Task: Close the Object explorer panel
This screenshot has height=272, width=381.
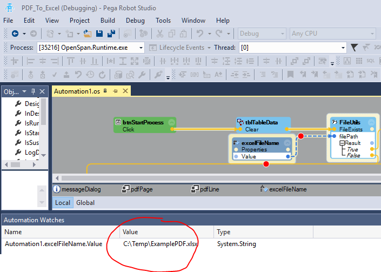Action: coord(42,91)
